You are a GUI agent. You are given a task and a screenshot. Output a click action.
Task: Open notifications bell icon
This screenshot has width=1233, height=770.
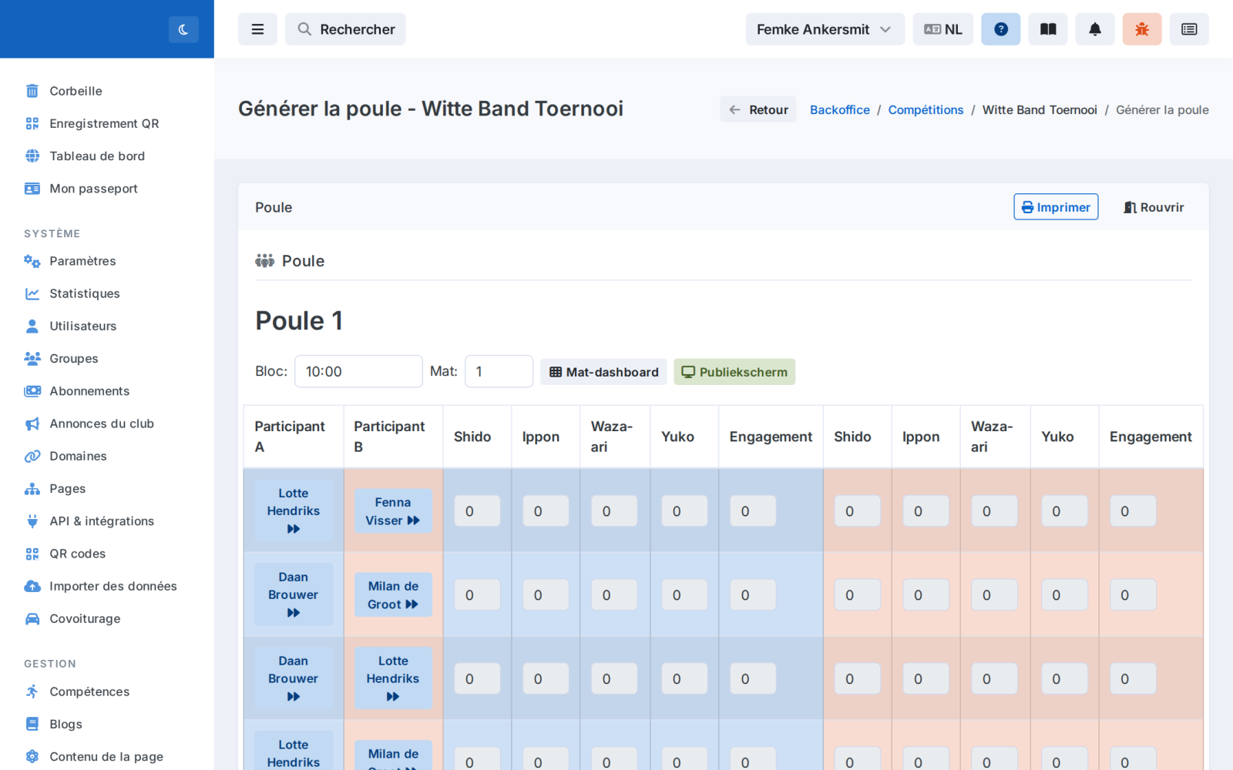tap(1095, 29)
